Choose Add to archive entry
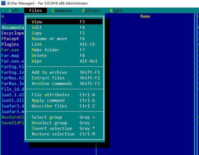Image resolution: width=199 pixels, height=155 pixels. pyautogui.click(x=64, y=72)
